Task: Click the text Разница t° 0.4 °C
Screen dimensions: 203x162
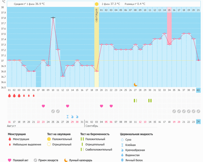Action: pos(135,4)
